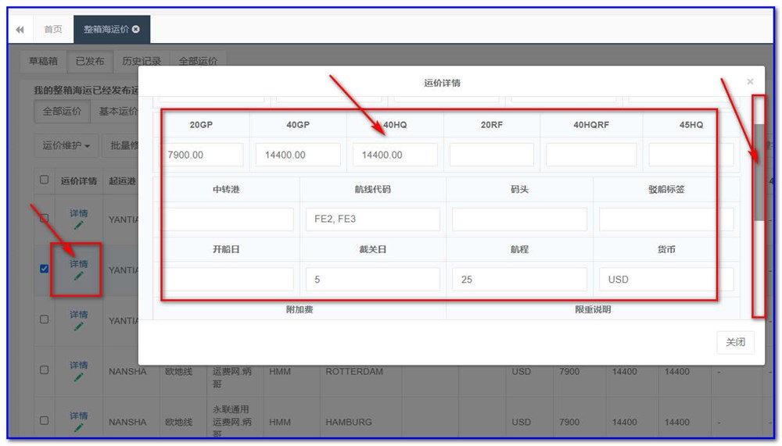782x446 pixels.
Task: Click the dialog's vertical scrollbar thumb
Action: click(x=759, y=172)
